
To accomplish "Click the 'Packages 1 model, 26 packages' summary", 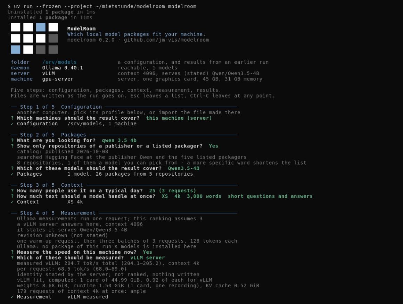I will point(102,174).
